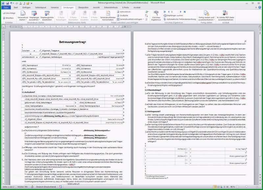Click the Übereinstimmende Felder festlegen icon
The height and width of the screenshot is (190, 263).
coord(146,16)
